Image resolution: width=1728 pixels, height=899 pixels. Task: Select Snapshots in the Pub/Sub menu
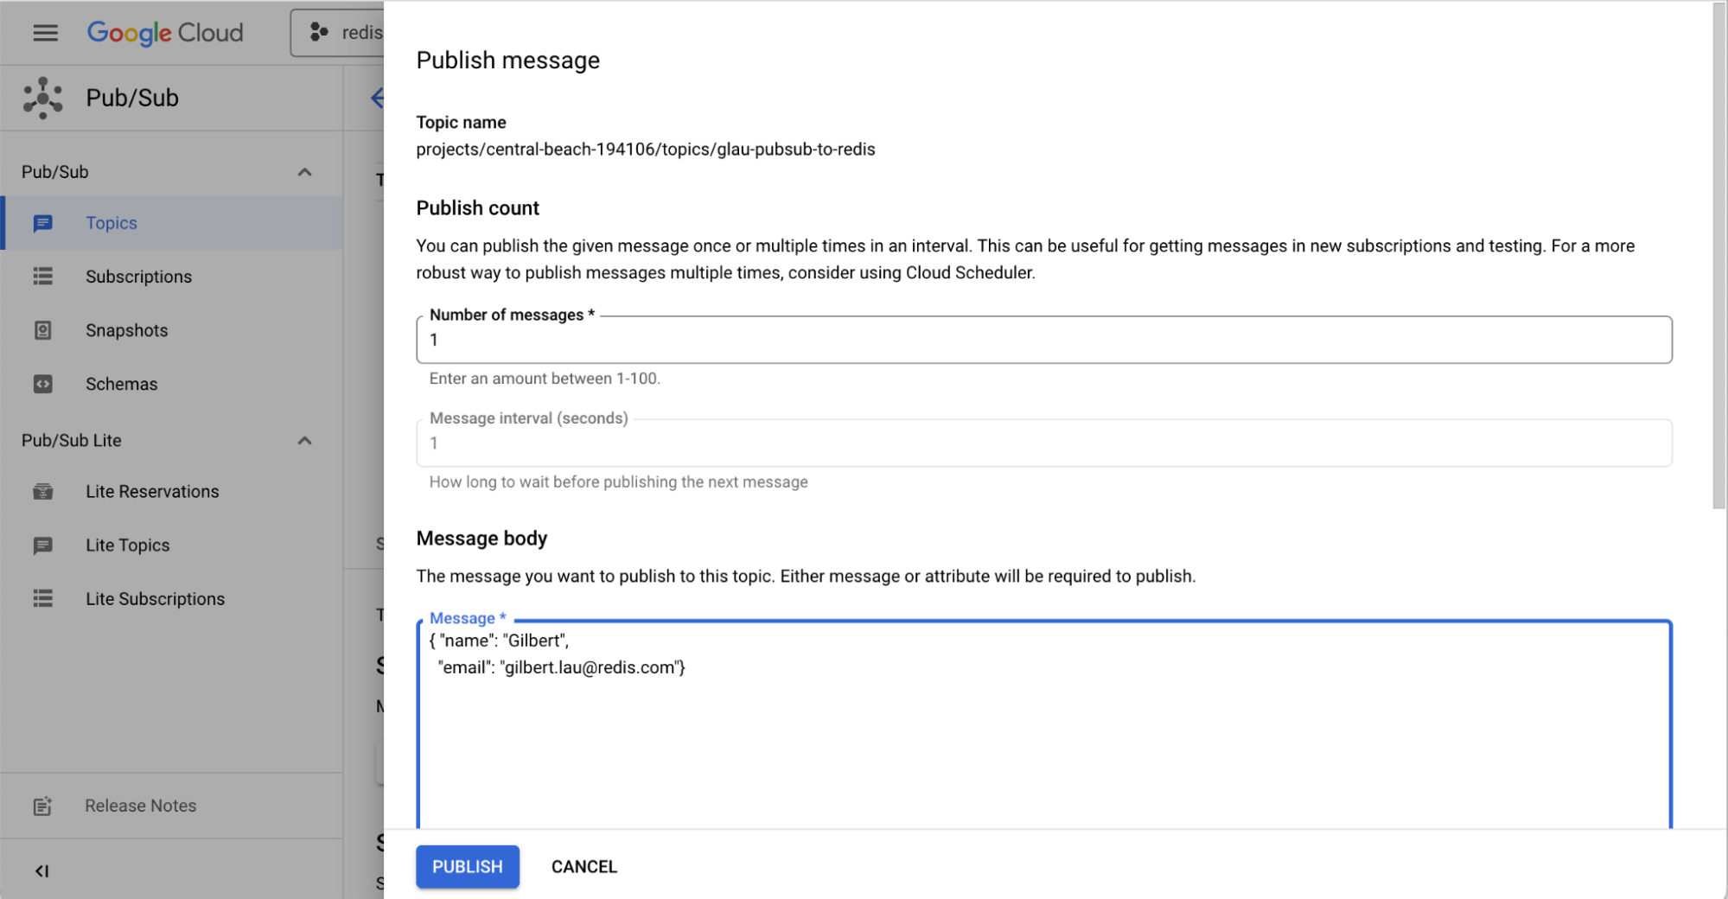[126, 329]
